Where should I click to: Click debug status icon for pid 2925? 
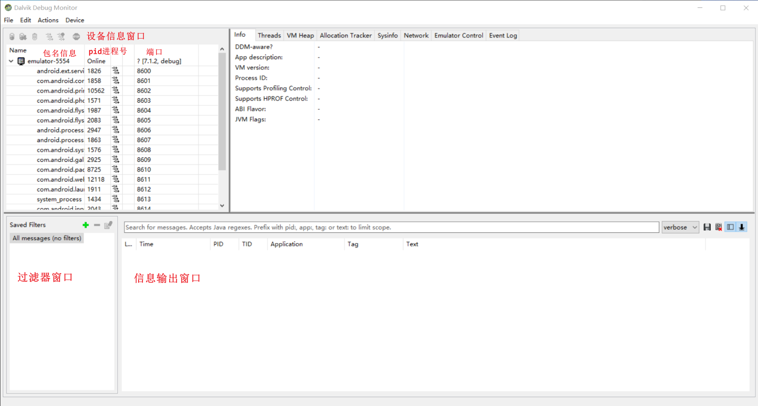(115, 160)
